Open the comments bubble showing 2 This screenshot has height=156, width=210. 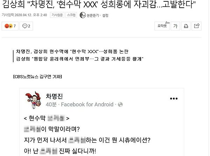(x=26, y=26)
